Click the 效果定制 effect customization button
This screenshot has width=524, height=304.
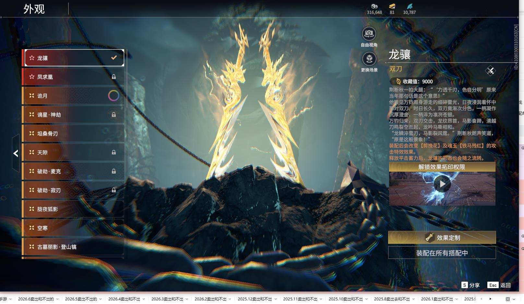pyautogui.click(x=442, y=237)
